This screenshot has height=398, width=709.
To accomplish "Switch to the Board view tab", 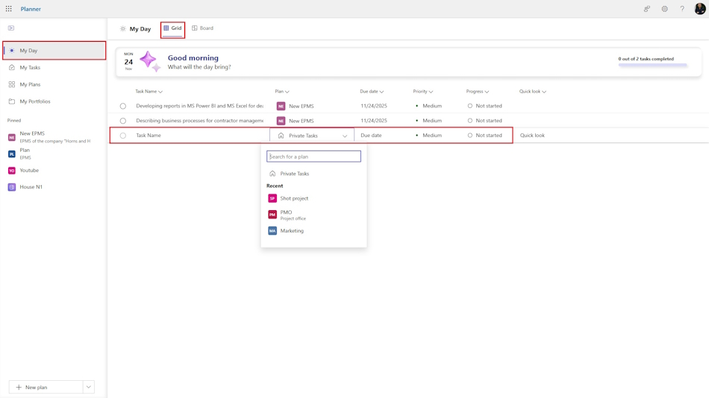I will tap(202, 28).
